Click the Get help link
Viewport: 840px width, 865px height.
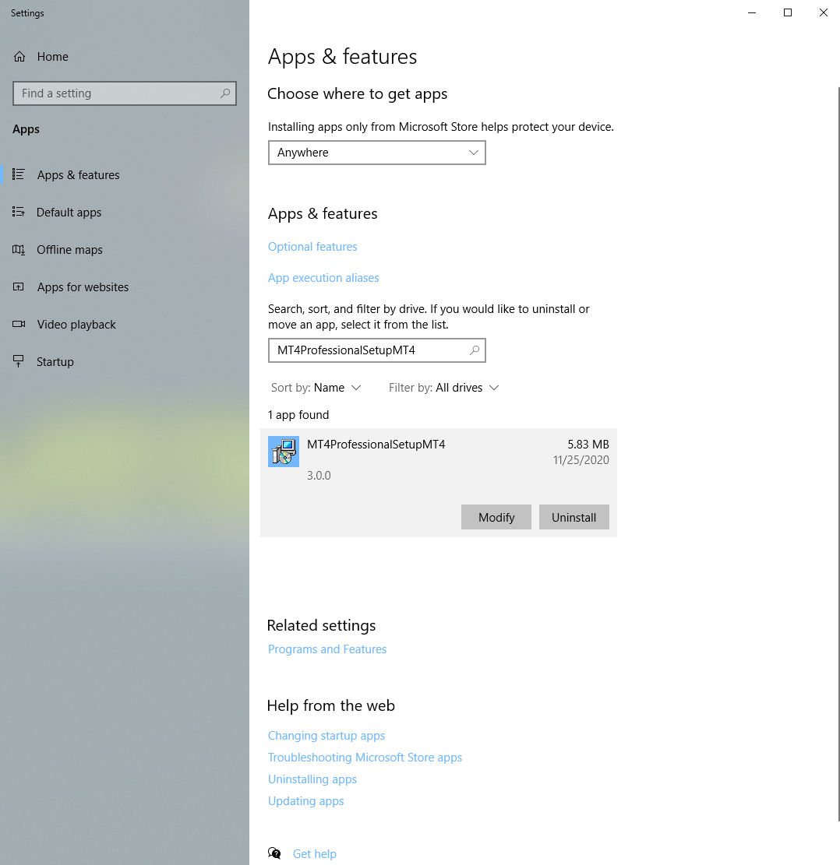[x=314, y=854]
